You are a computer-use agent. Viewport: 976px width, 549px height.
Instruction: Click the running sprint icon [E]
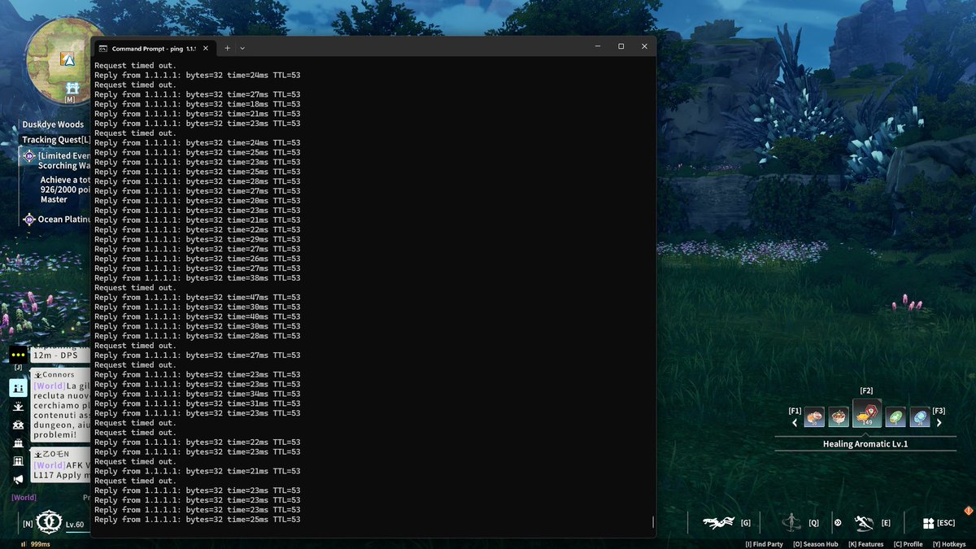[864, 523]
